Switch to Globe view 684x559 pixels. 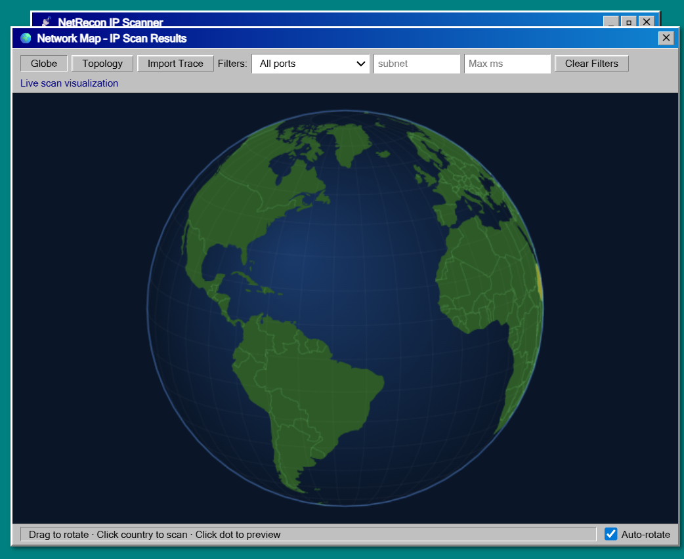click(44, 63)
